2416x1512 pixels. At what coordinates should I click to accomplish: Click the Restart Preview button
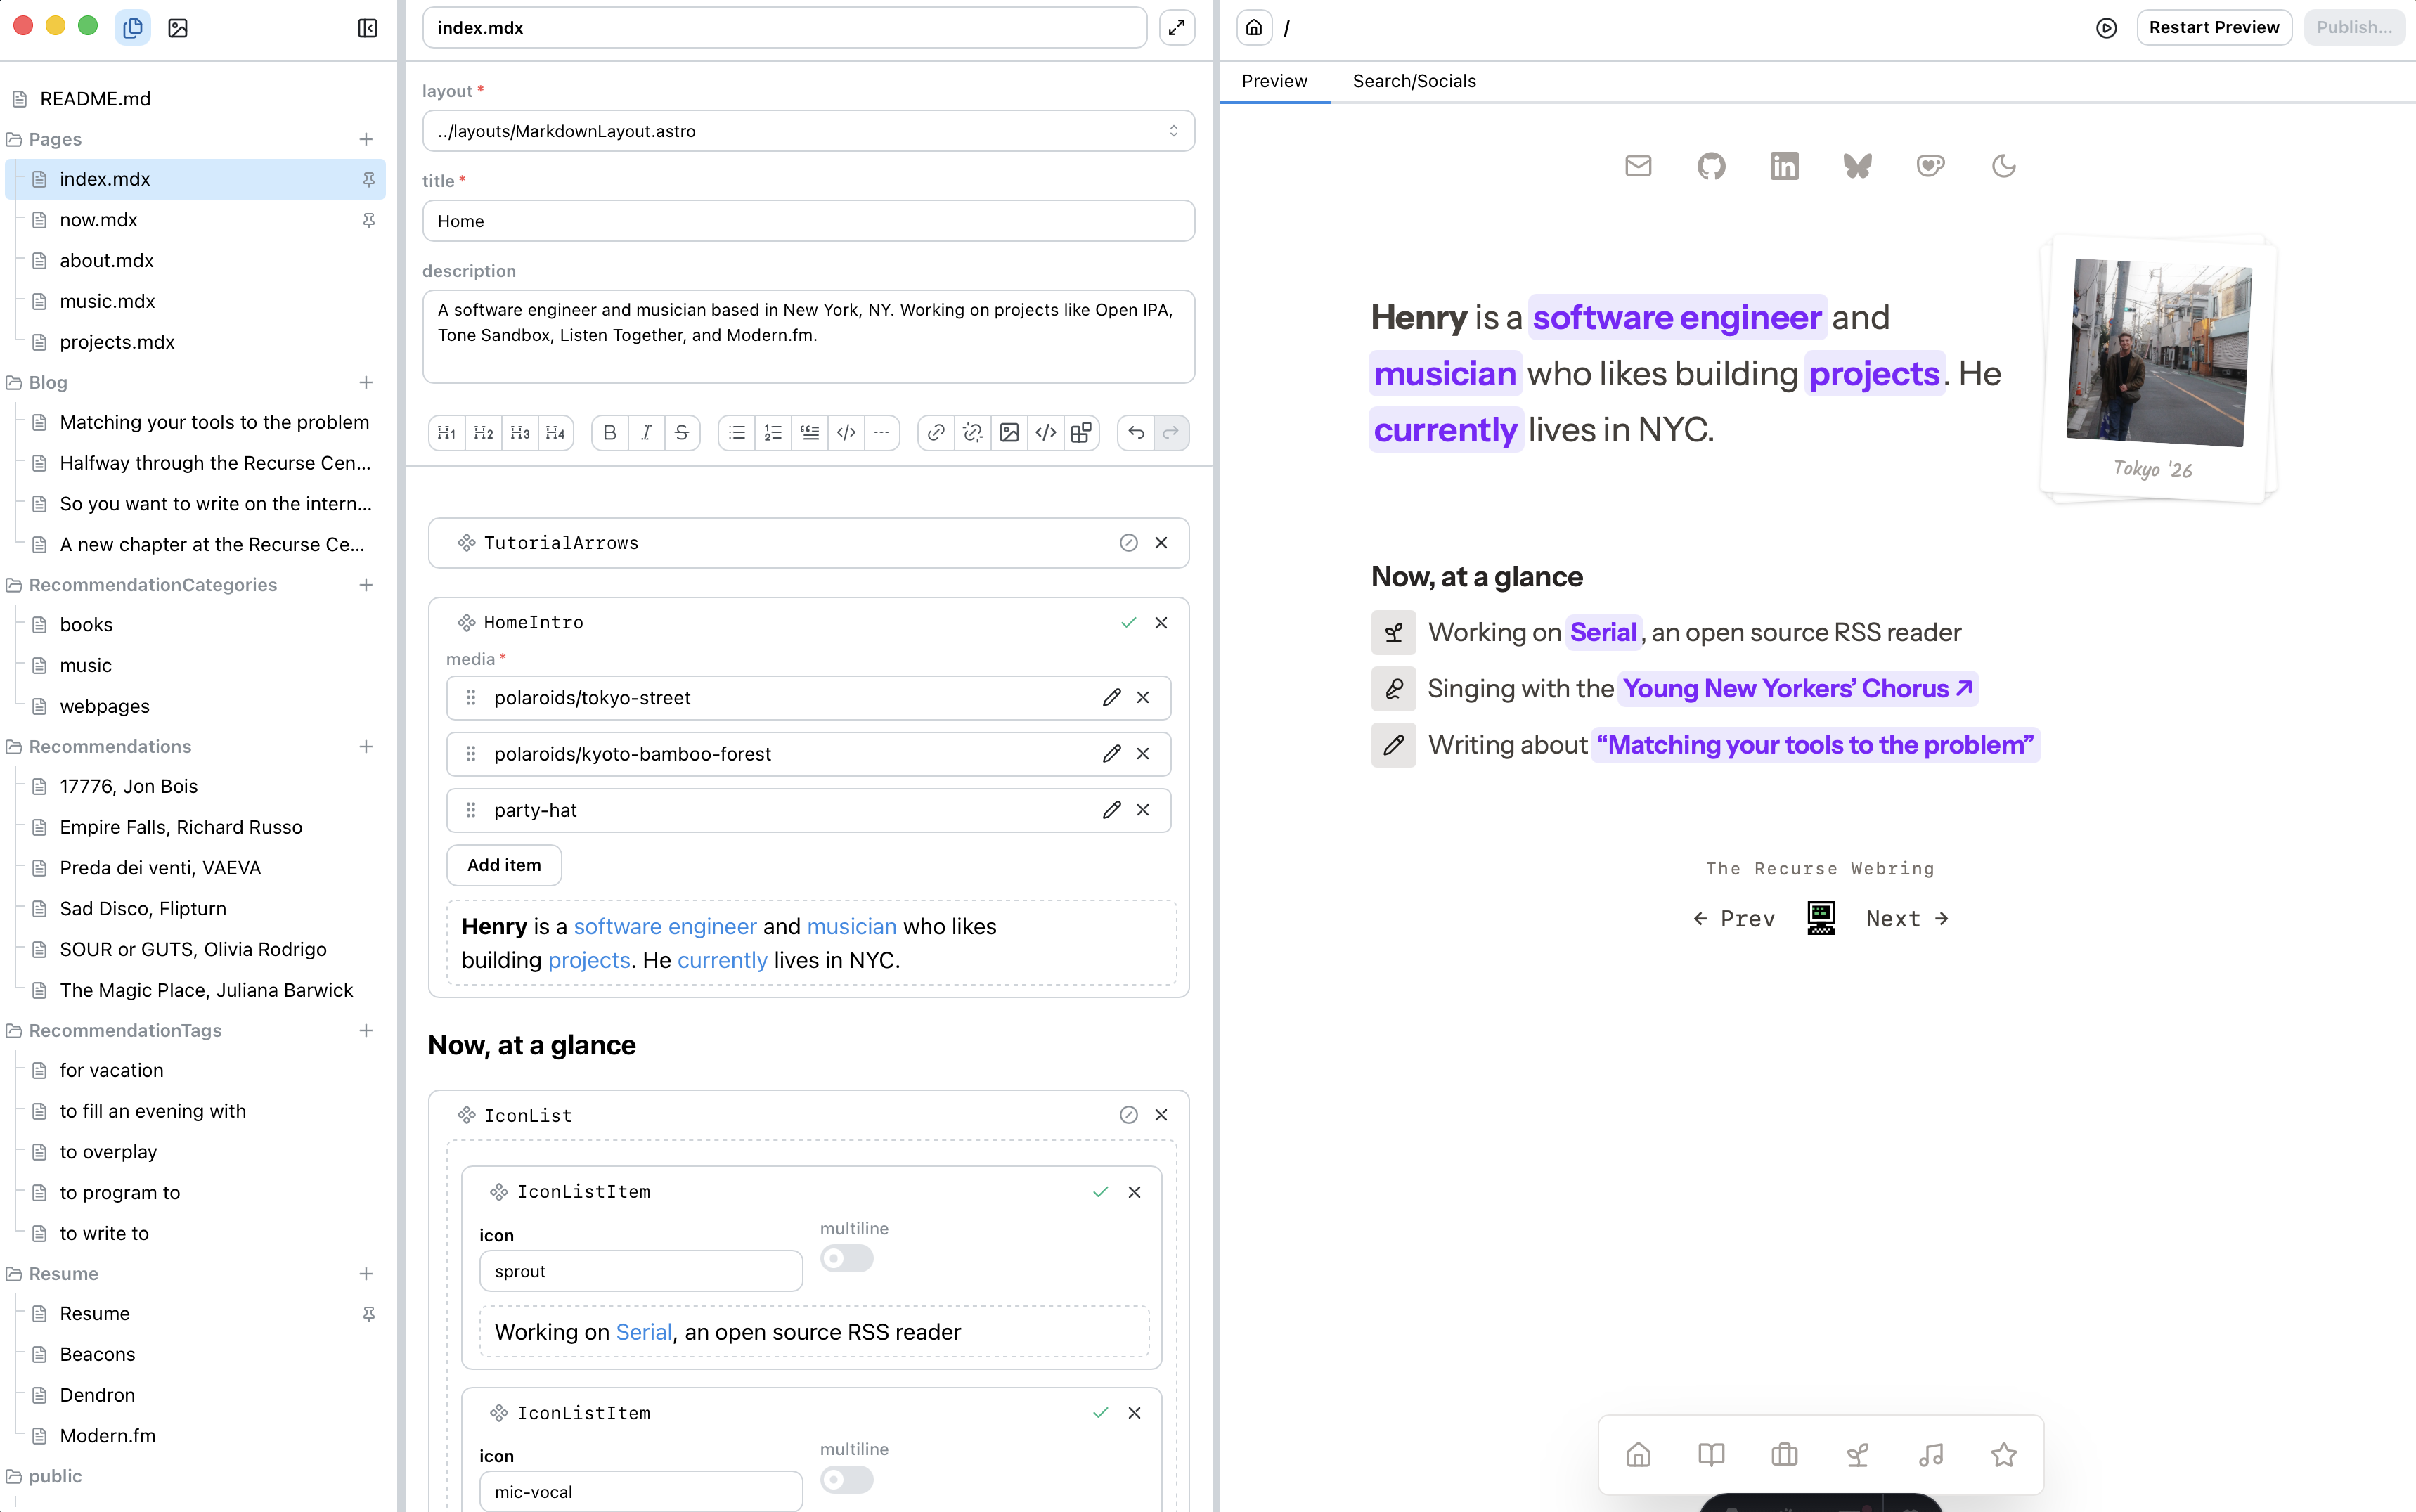(2214, 28)
